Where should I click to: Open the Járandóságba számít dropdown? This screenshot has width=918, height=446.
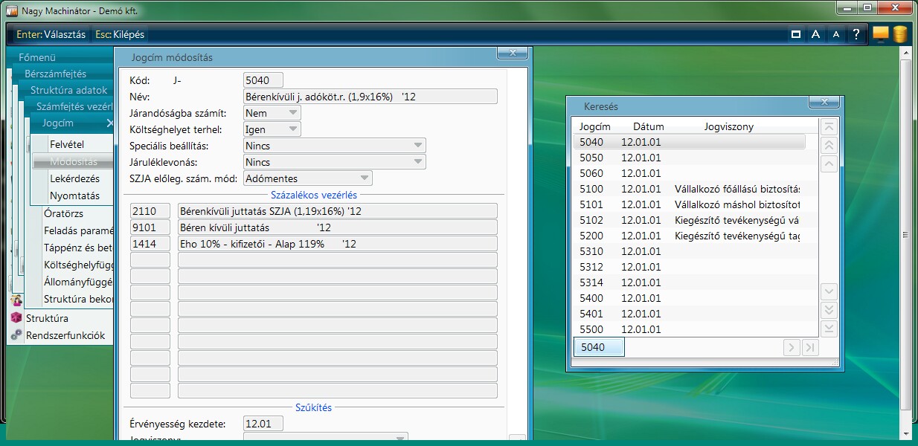click(293, 113)
